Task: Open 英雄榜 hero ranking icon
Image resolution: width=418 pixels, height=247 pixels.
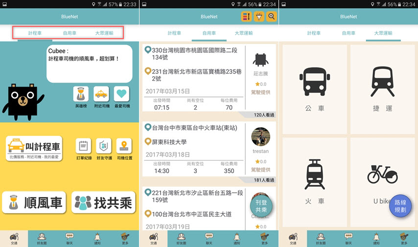Action: point(81,94)
